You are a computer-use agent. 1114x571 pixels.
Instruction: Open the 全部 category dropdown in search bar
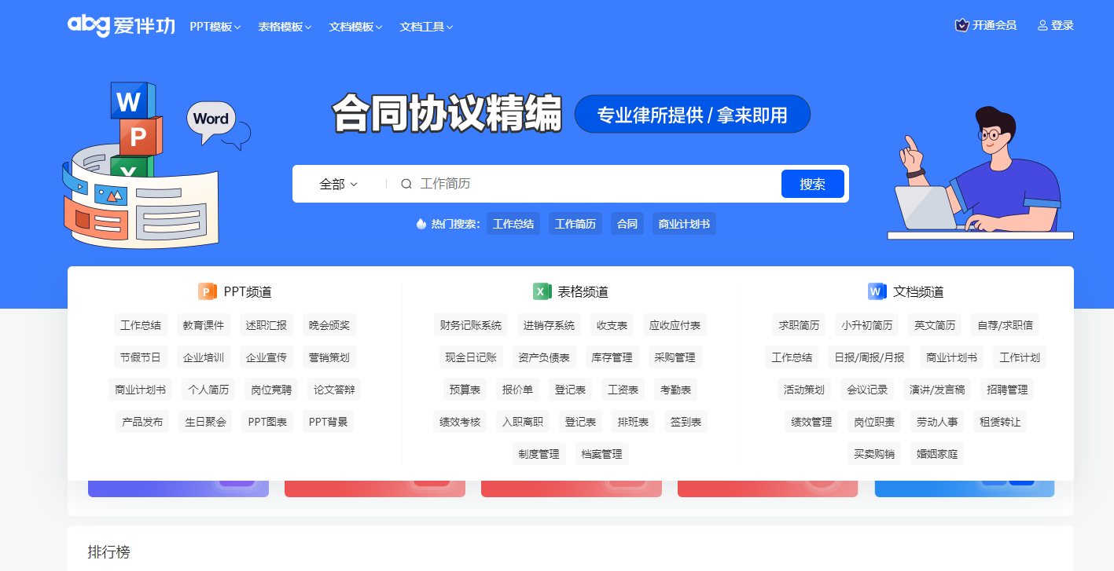pos(336,183)
